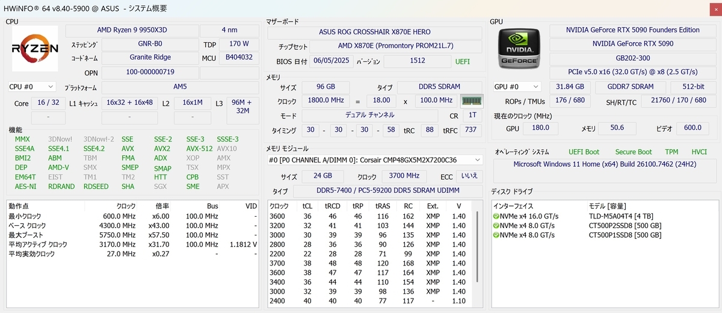
Task: Click the DDR5 SDRAM memory type field
Action: [440, 87]
